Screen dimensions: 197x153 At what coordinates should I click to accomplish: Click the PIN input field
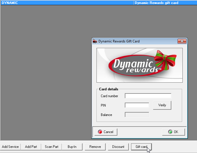tap(137, 105)
